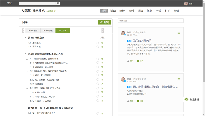The width and height of the screenshot is (205, 116).
Task: Open the 课程门户 link
Action: click(x=52, y=11)
